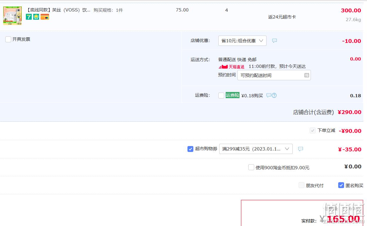367x226 pixels.
Task: Click the 购买规格:1件 text
Action: 108,10
